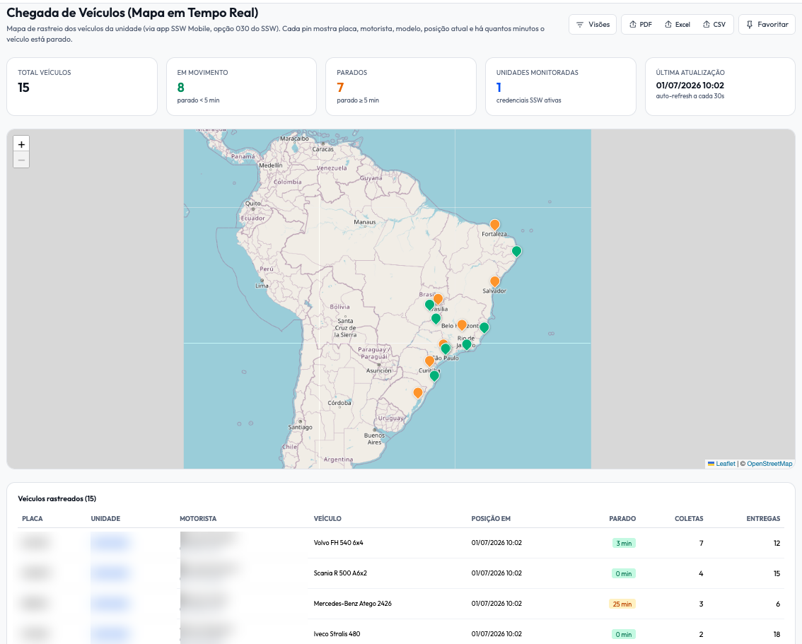Viewport: 802px width, 644px height.
Task: Sort table by the UNIDADE column header
Action: pos(105,518)
